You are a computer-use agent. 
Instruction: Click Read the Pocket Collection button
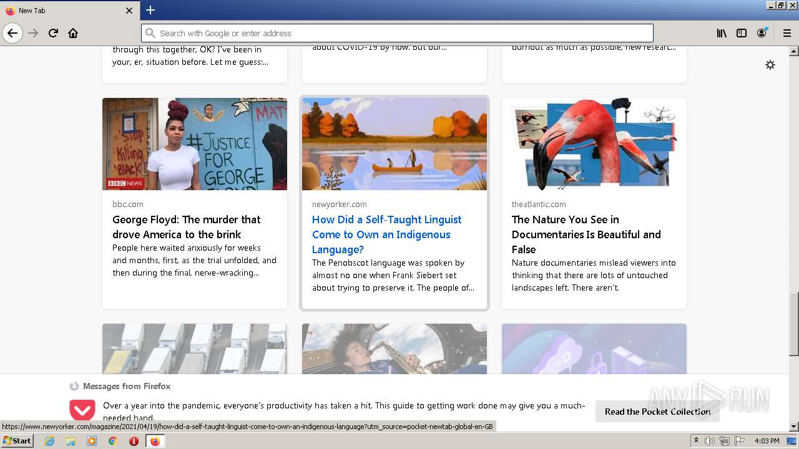657,412
